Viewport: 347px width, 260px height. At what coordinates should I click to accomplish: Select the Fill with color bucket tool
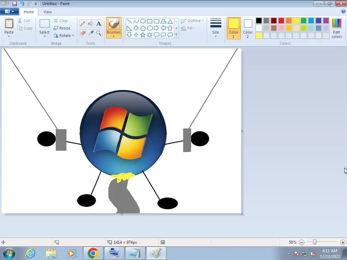91,23
